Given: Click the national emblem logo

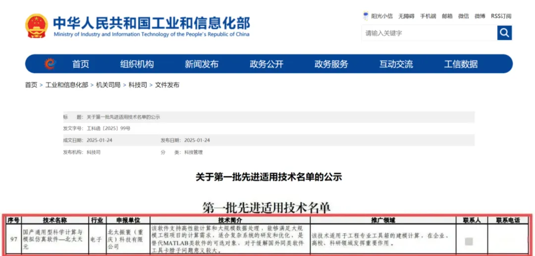Looking at the screenshot, I should tap(37, 26).
